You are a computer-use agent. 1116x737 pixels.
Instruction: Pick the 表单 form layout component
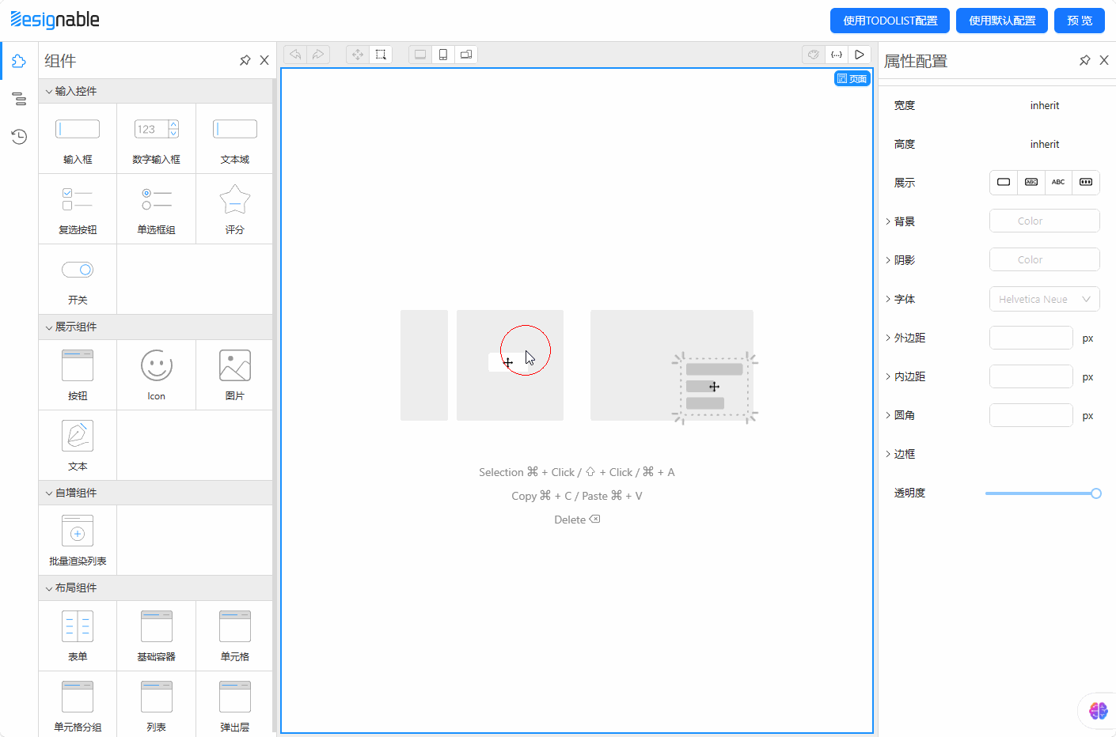[78, 636]
